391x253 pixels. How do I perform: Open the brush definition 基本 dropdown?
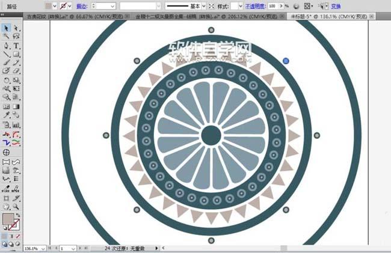click(x=204, y=6)
